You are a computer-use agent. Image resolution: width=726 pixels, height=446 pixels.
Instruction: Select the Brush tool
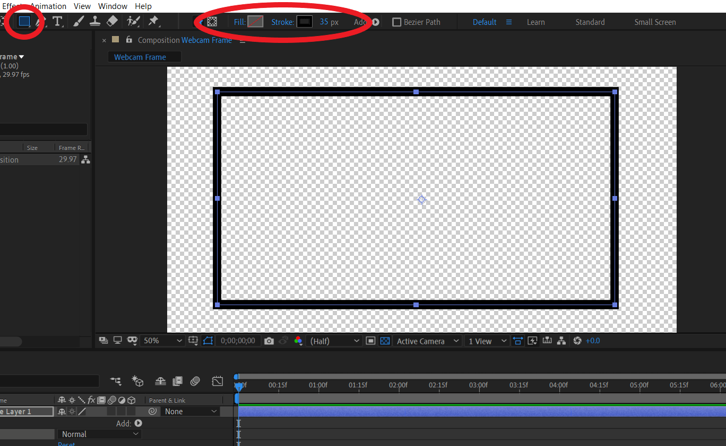pyautogui.click(x=78, y=22)
